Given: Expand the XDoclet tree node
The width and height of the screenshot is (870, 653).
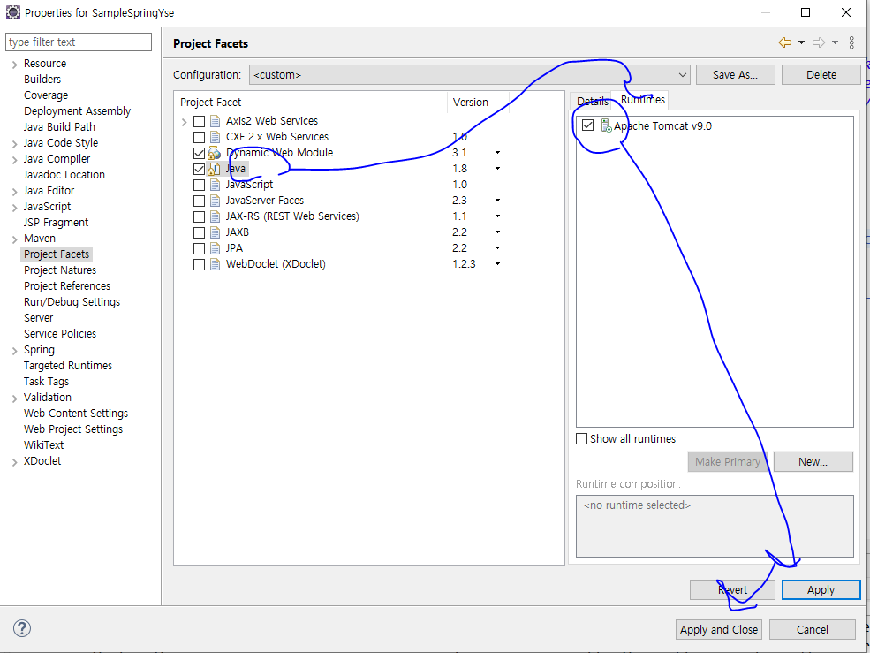Looking at the screenshot, I should click(14, 462).
